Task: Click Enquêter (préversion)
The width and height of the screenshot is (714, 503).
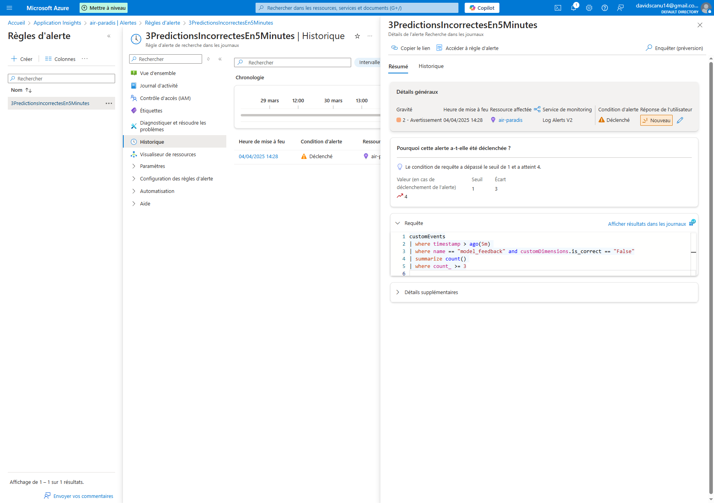Action: point(674,48)
